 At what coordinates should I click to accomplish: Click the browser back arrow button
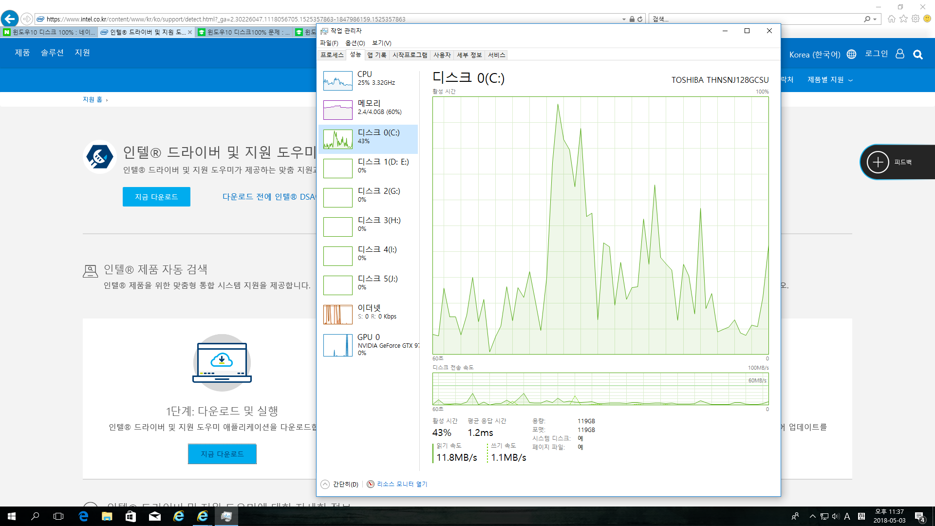click(x=10, y=19)
